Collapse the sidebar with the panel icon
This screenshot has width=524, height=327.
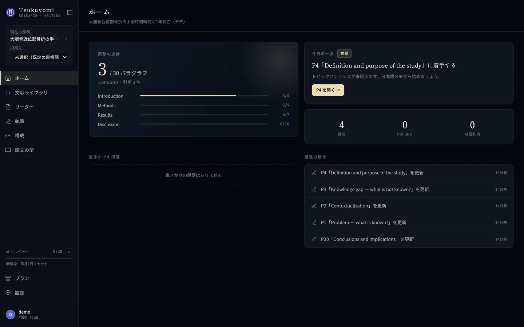tap(70, 13)
